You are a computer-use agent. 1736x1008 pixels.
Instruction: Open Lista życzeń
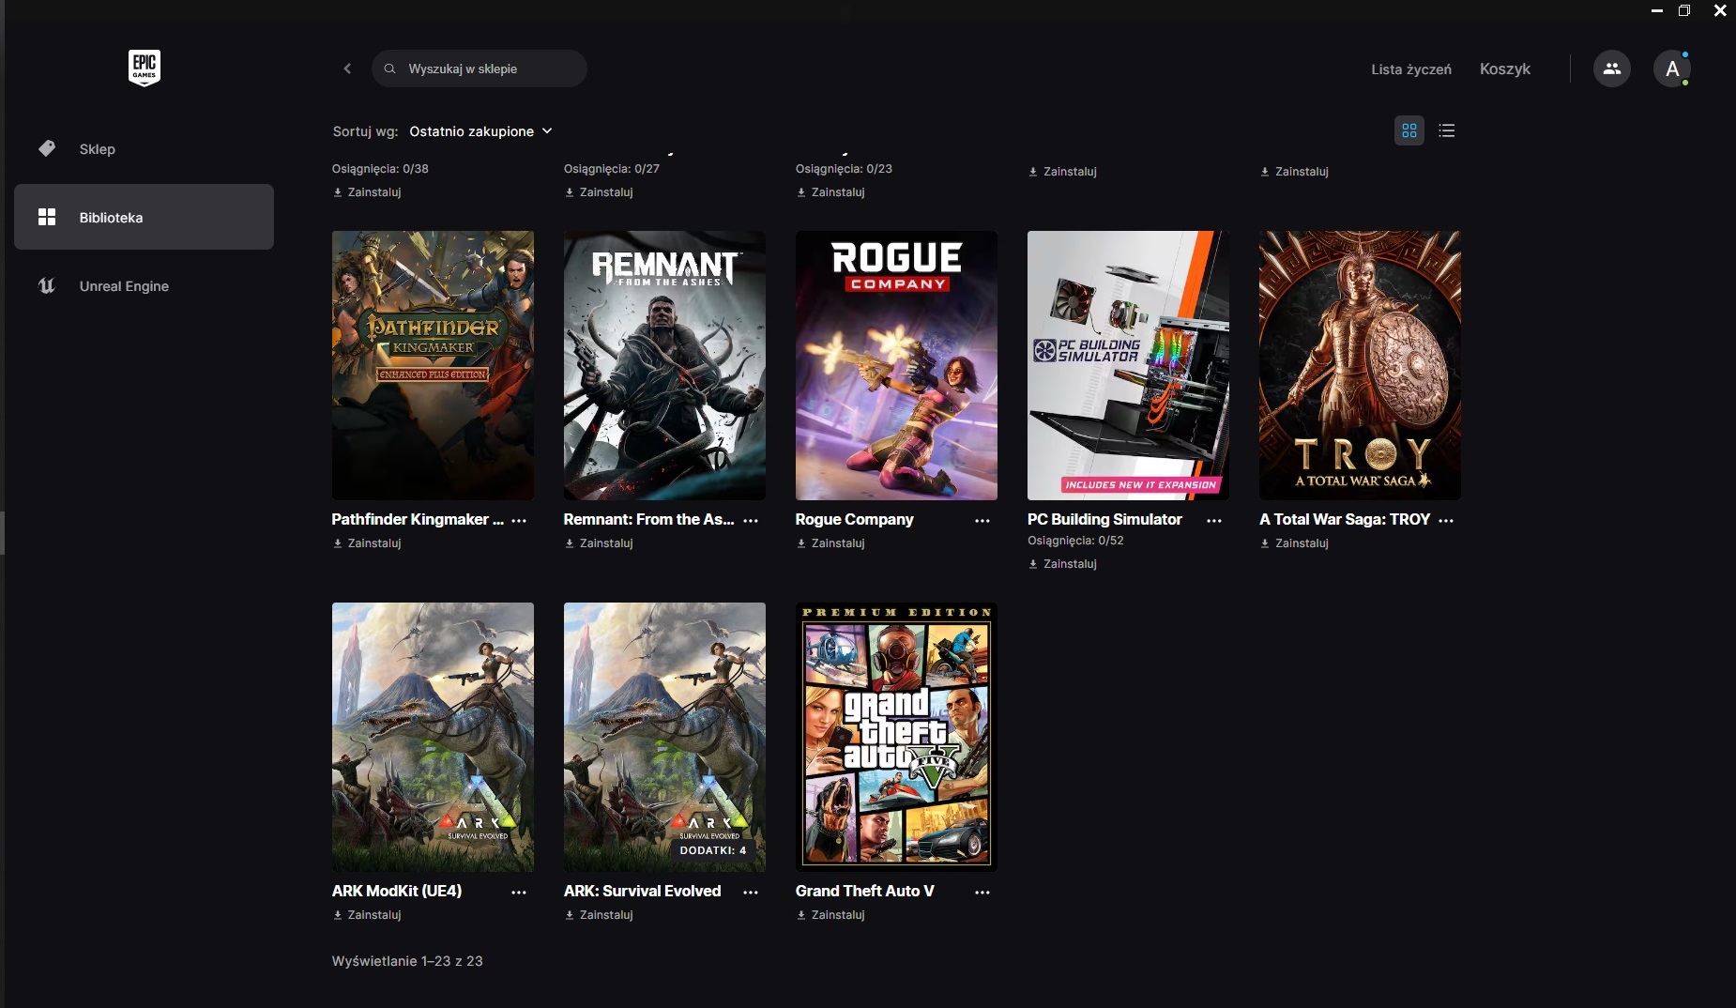click(x=1410, y=69)
